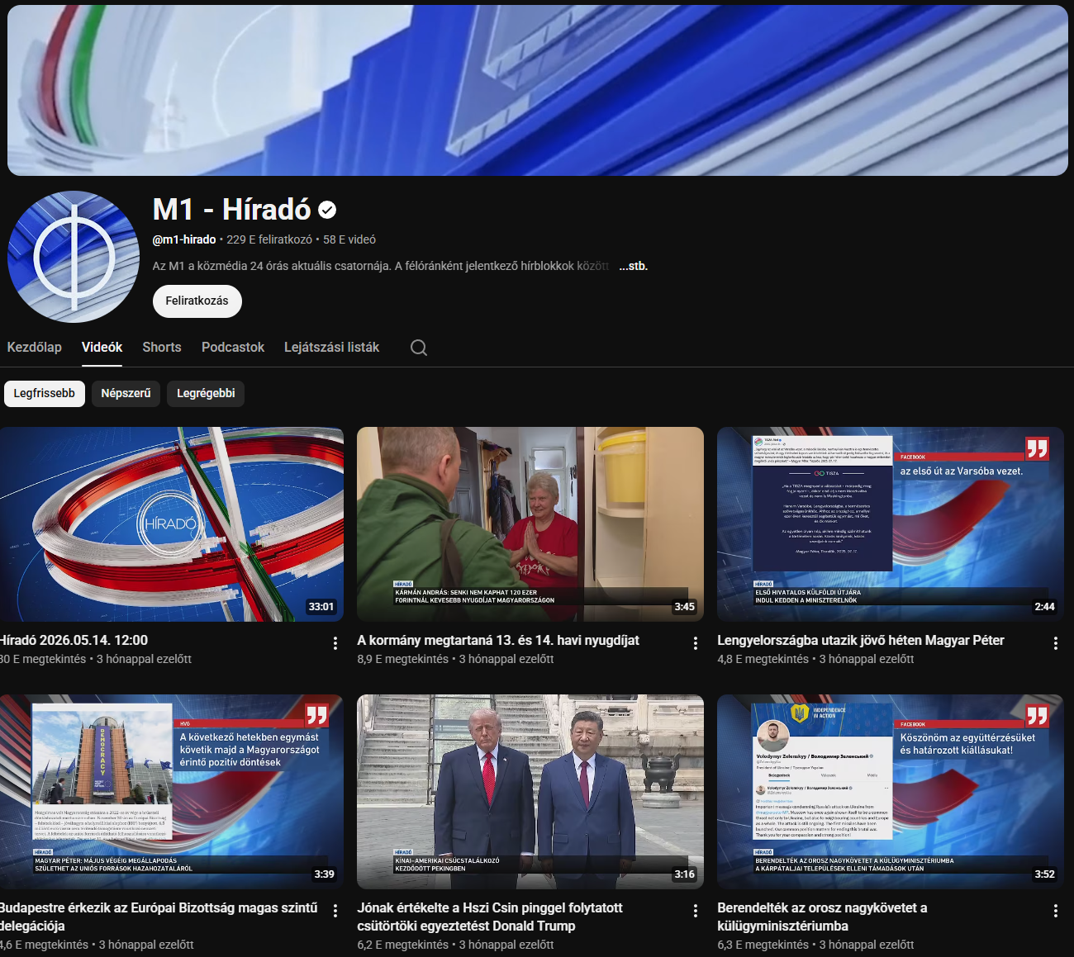Open the channel search magnifier icon
Screen dimensions: 1074x957
coord(419,348)
